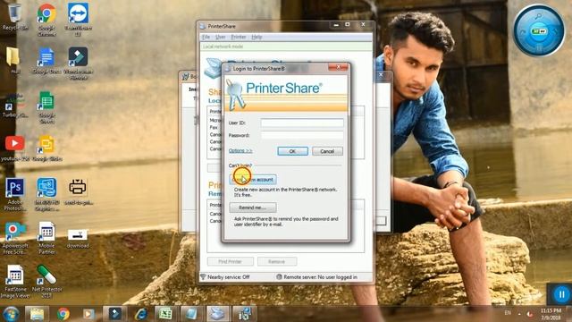
Task: Click OK in the login dialog
Action: [x=292, y=151]
